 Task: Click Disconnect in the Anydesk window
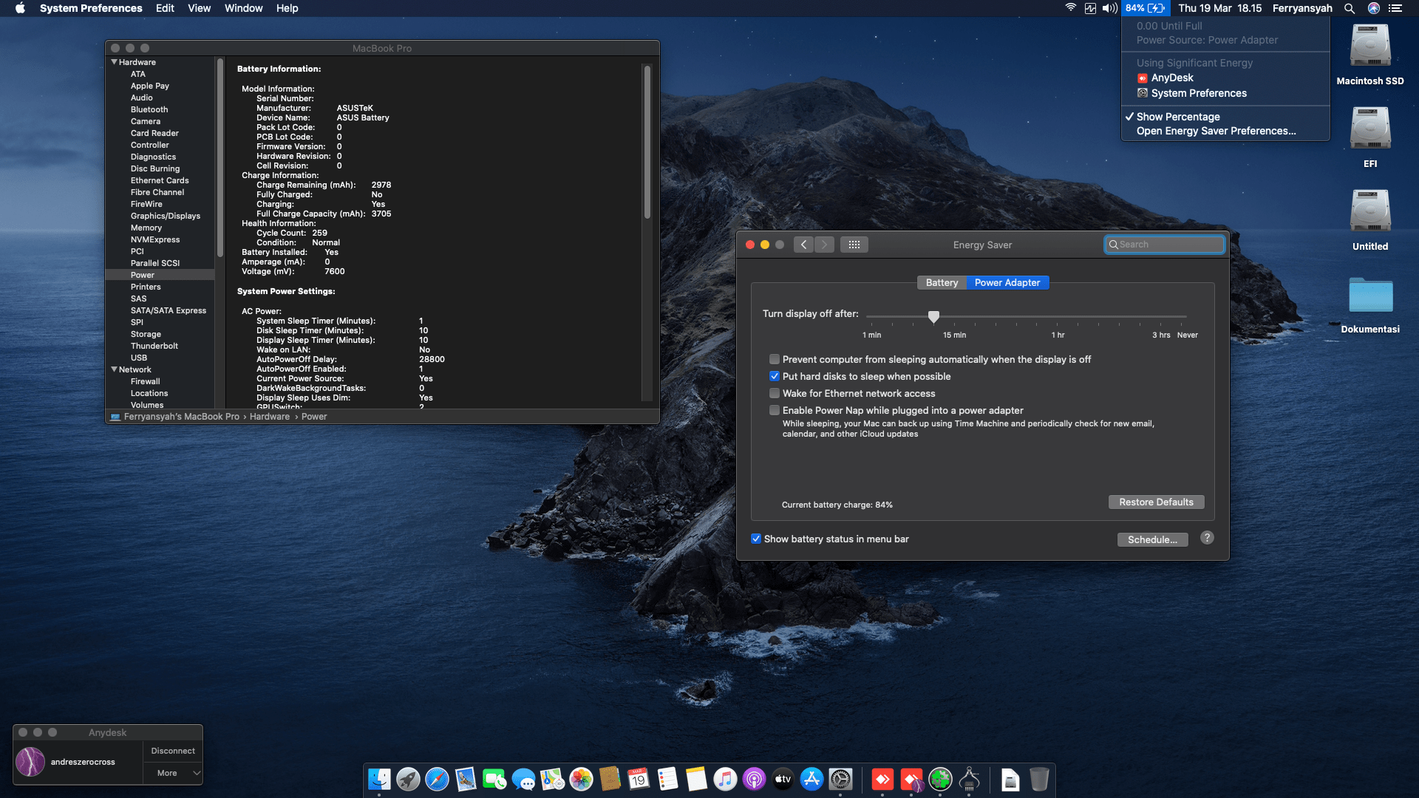173,751
